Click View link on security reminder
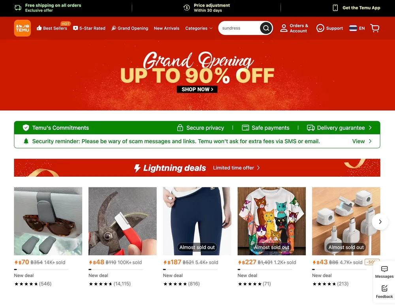The width and height of the screenshot is (395, 305). pyautogui.click(x=362, y=141)
